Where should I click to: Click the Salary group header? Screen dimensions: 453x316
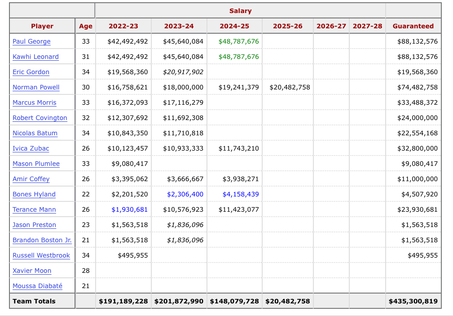pos(240,11)
